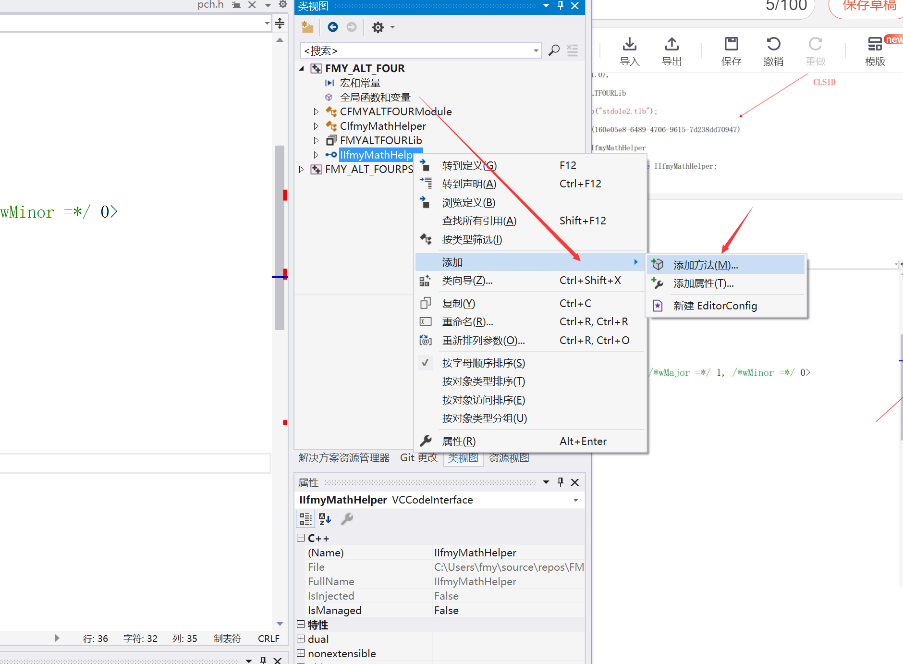Viewport: 903px width, 664px height.
Task: Choose 浏览定义 from the context menu
Action: coord(529,203)
